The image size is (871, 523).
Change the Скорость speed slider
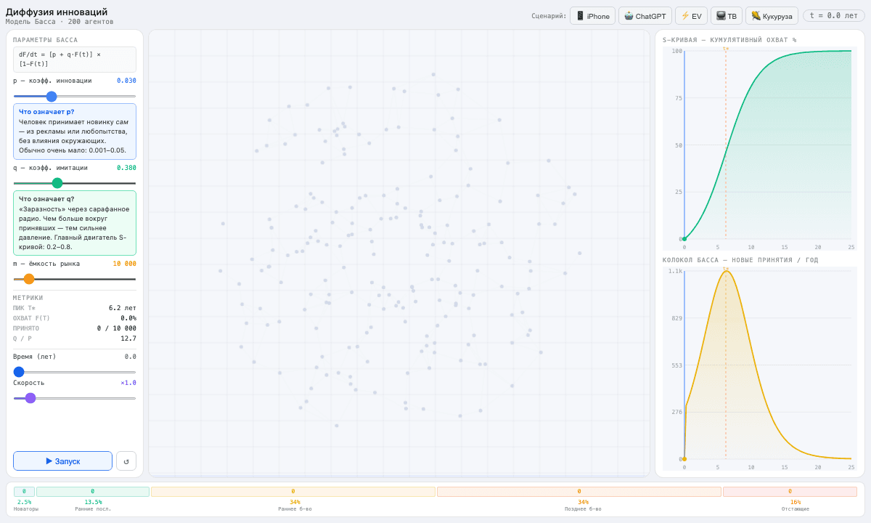[75, 398]
